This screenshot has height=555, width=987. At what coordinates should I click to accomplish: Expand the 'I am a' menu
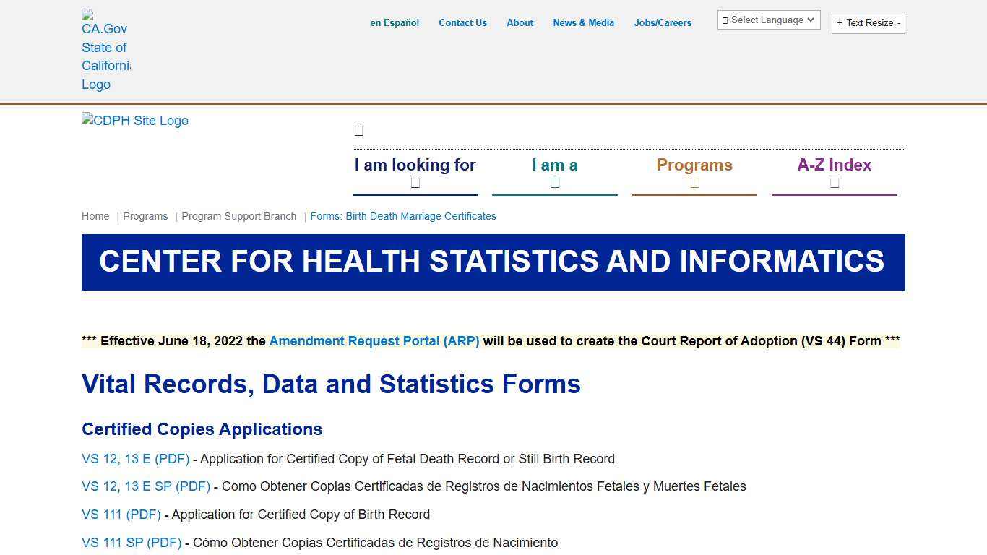pos(554,173)
